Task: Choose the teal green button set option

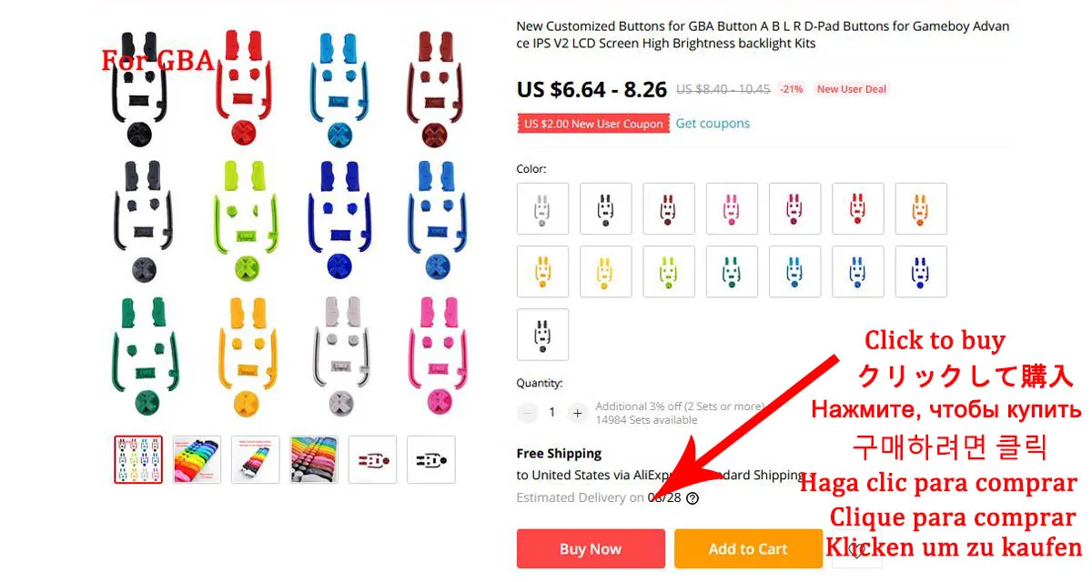Action: coord(732,272)
